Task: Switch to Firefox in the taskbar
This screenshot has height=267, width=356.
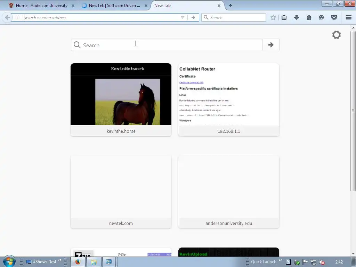Action: (x=78, y=262)
